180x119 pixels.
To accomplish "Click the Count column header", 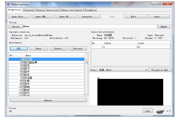I will point(153,43).
